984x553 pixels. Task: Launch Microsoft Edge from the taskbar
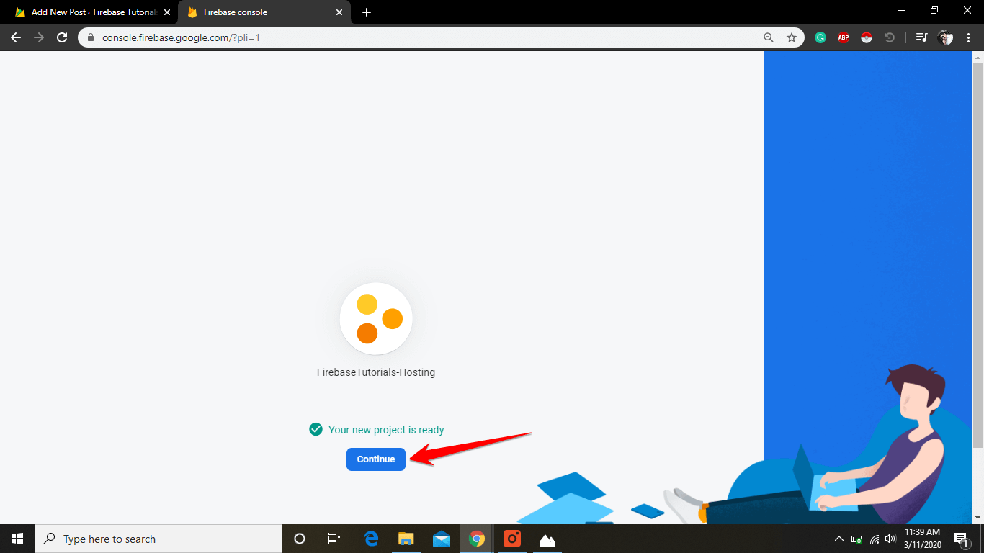[x=372, y=539]
